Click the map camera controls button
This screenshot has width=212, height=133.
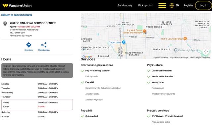click(206, 52)
